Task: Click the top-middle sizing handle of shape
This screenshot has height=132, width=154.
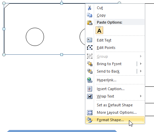Action: [x=62, y=3]
